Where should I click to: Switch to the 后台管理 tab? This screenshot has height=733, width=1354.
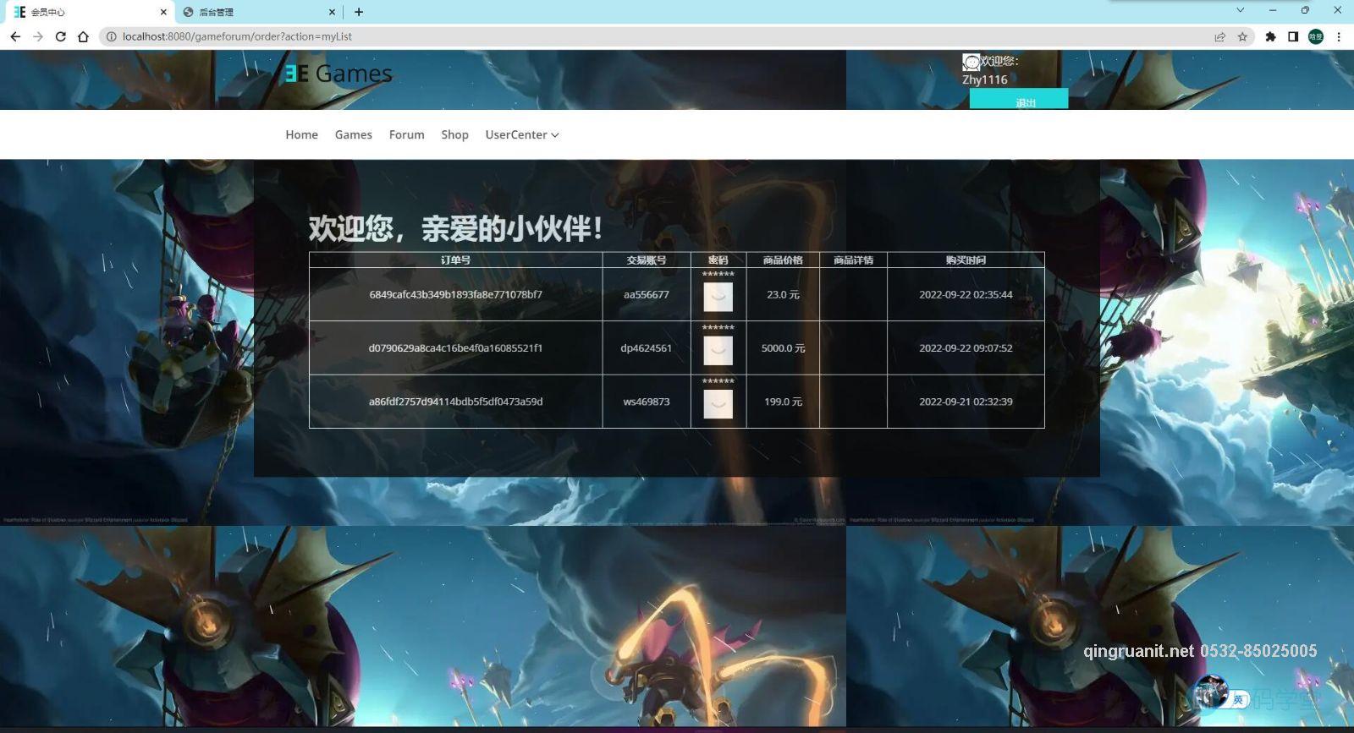(258, 12)
